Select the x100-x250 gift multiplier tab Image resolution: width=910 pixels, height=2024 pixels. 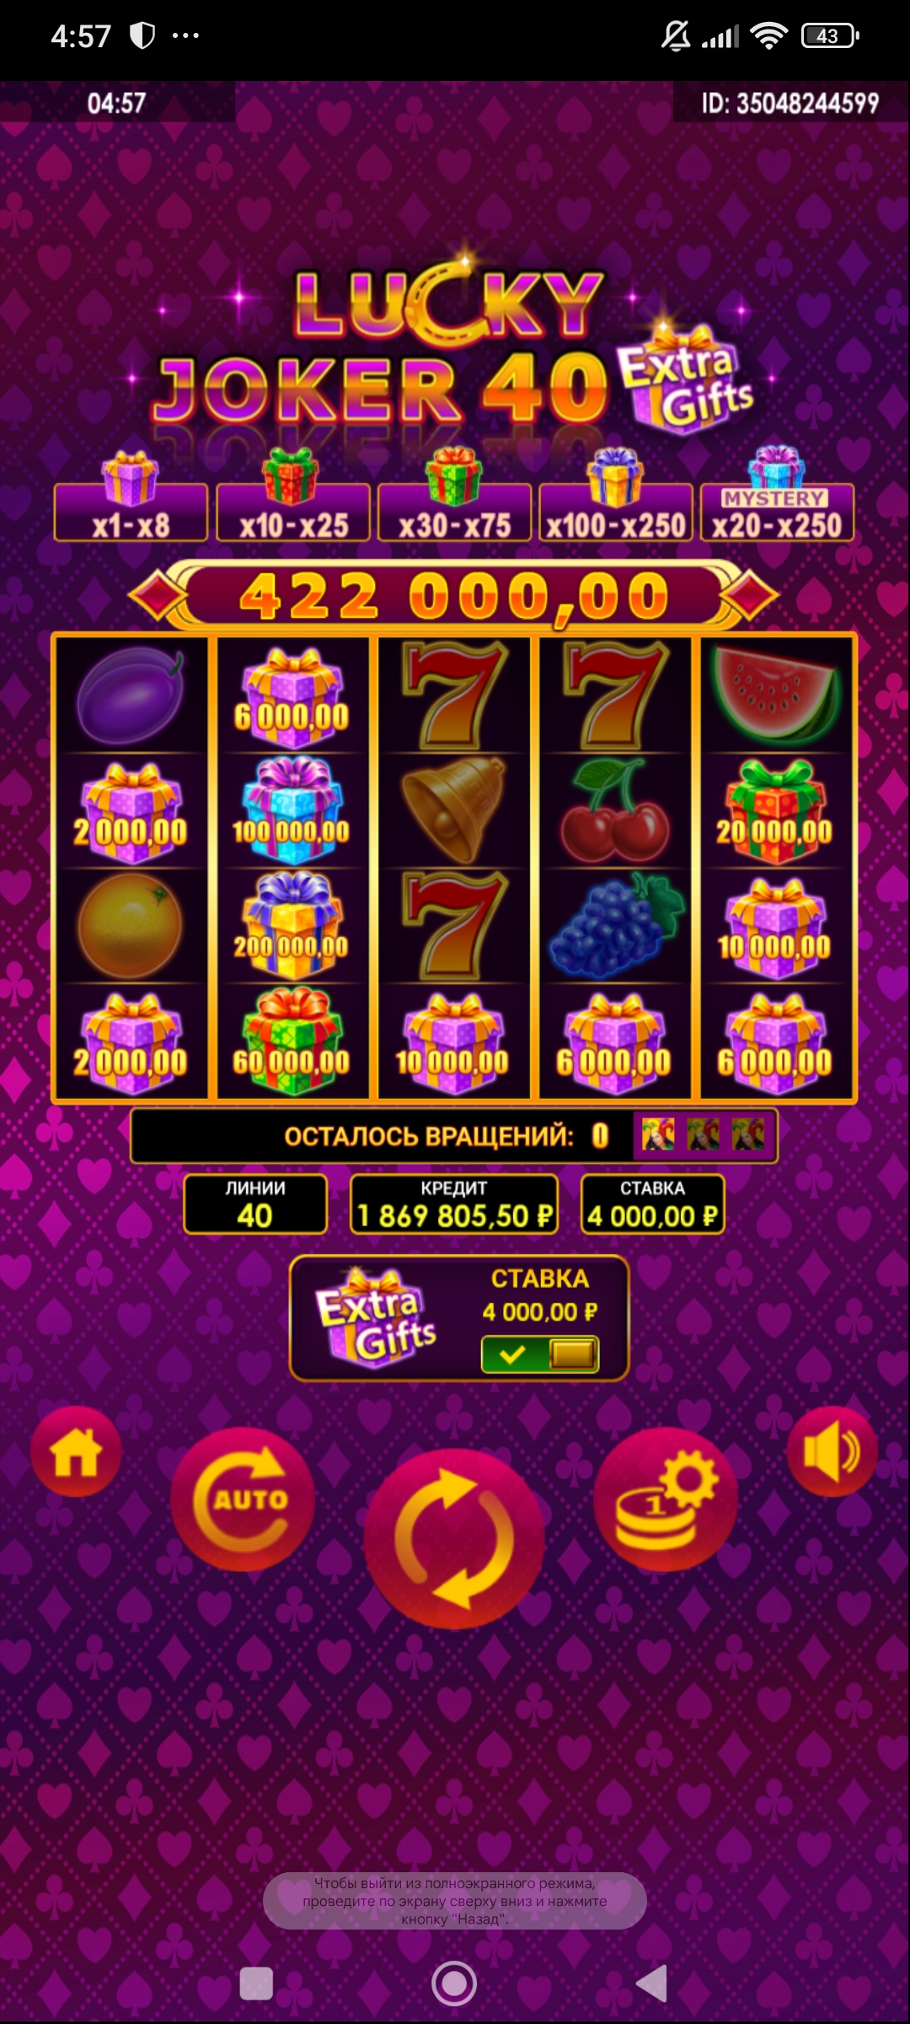(616, 512)
